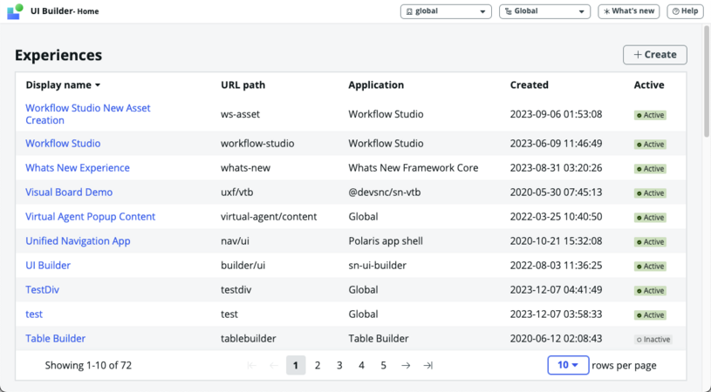Click the vertical page scrollbar
The image size is (711, 392).
707,82
